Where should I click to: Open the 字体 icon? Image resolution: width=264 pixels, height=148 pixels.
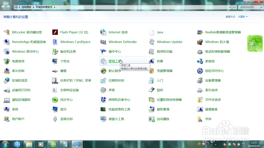pyautogui.click(x=200, y=119)
